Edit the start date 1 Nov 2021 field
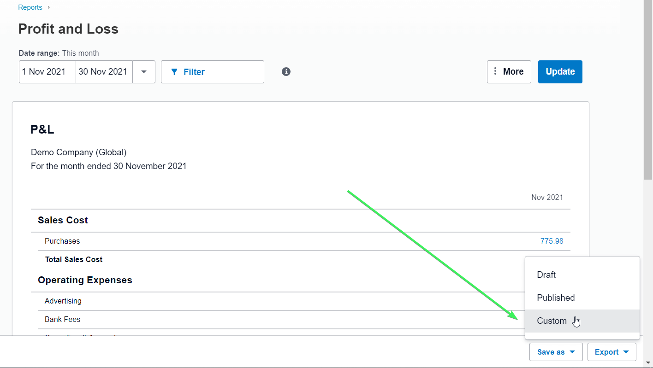Viewport: 653px width, 368px height. (46, 72)
